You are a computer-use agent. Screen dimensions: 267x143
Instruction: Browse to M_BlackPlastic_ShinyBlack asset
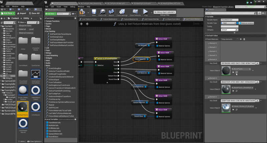[237, 91]
